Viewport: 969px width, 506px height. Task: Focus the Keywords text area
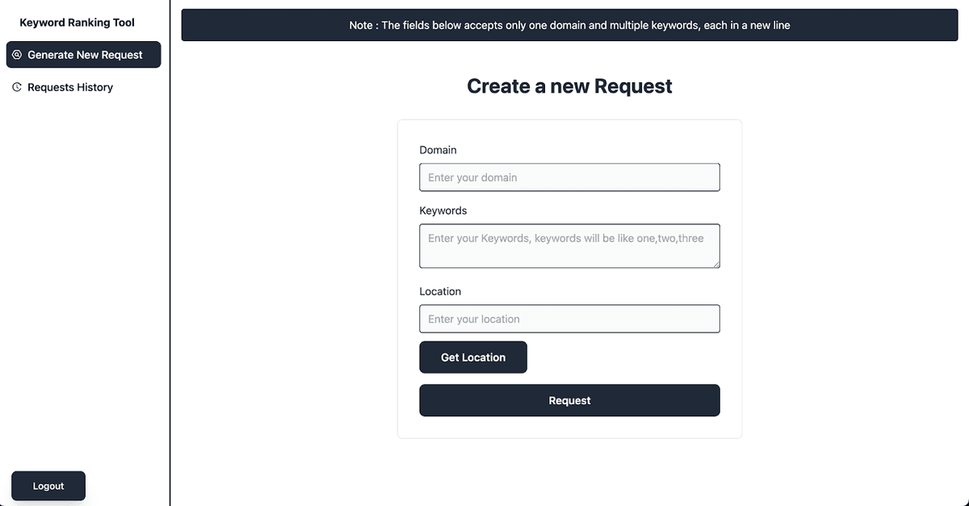coord(569,245)
